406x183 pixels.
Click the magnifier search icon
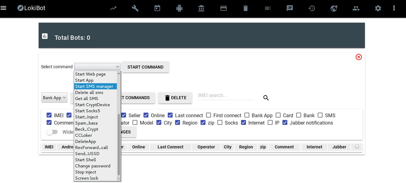click(266, 98)
